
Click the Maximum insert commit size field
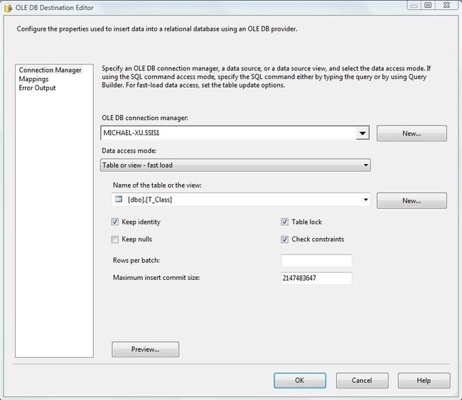coord(316,278)
